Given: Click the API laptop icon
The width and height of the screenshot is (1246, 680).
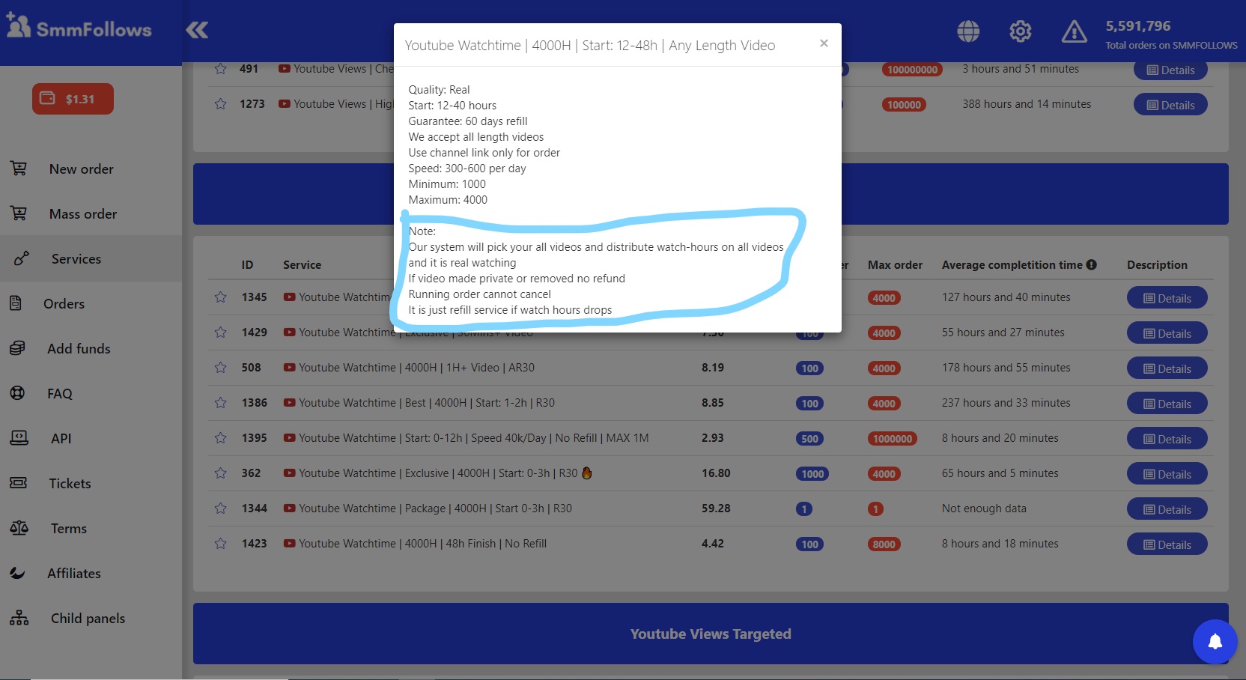Looking at the screenshot, I should coord(19,437).
